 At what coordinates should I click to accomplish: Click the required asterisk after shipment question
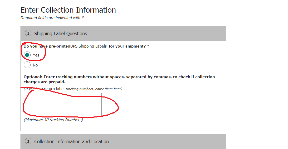coord(148,46)
